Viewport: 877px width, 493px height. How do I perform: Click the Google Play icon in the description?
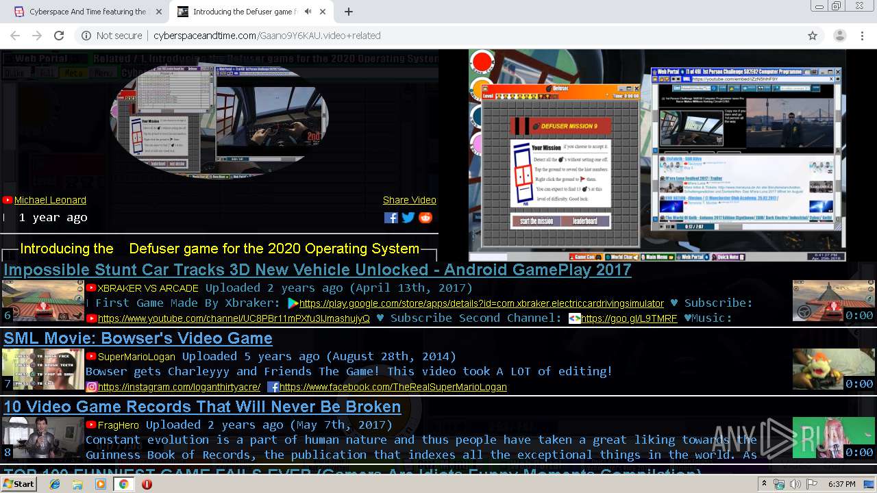[293, 303]
